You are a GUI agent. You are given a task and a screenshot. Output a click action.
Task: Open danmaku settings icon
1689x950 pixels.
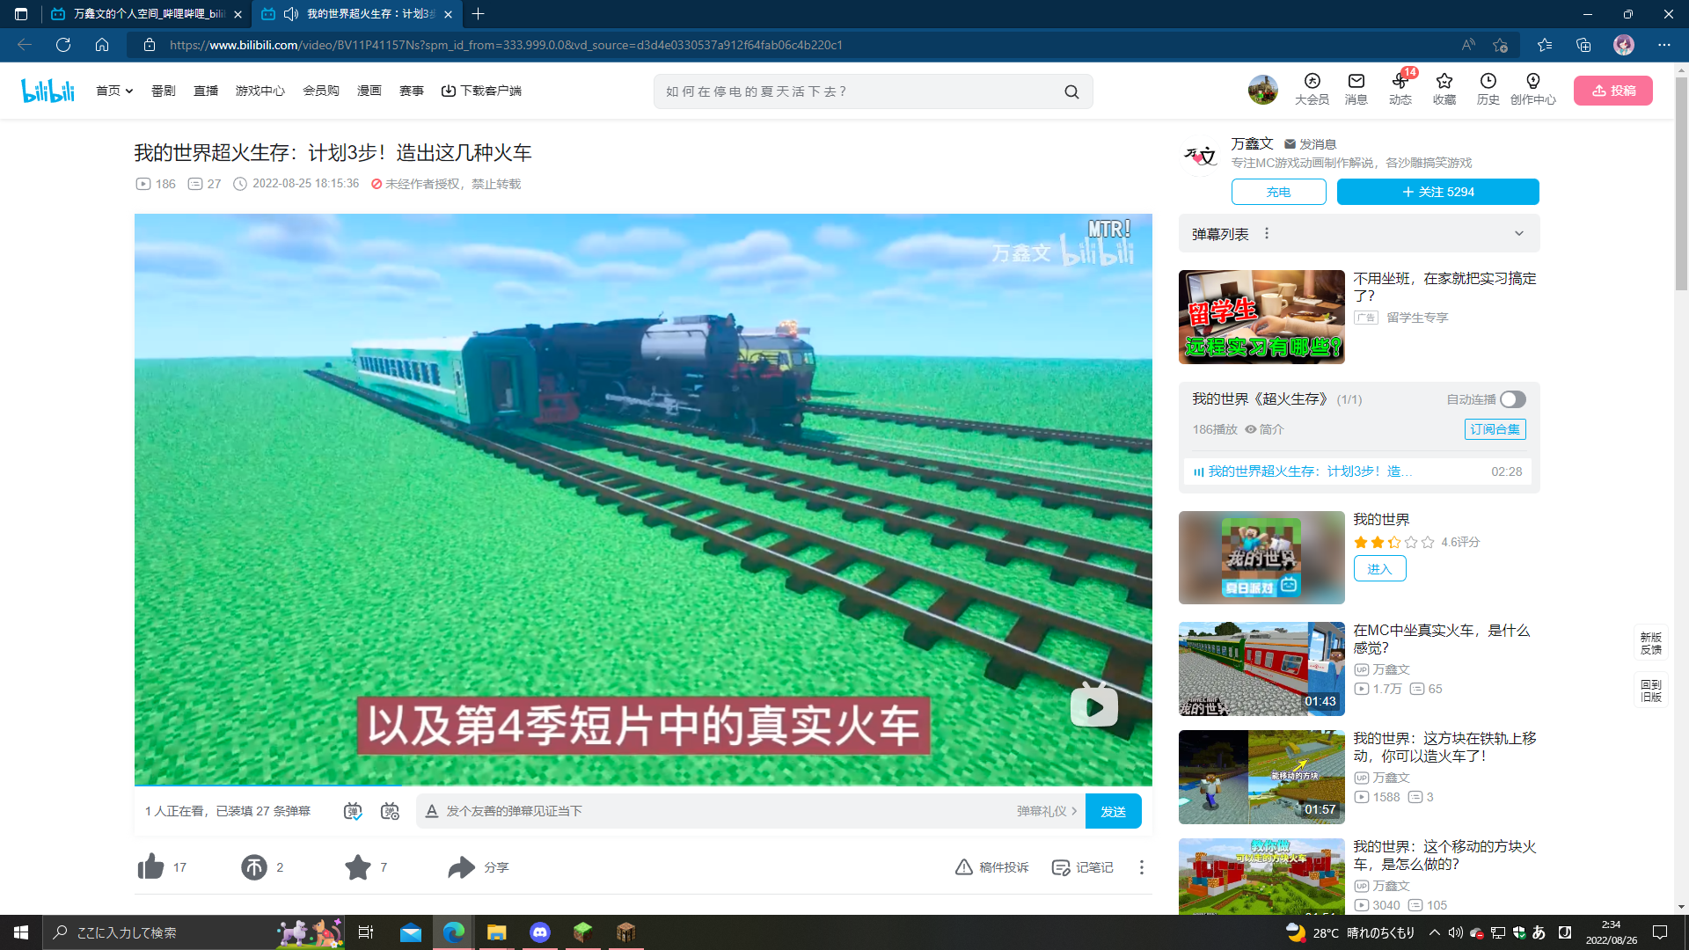pos(390,811)
